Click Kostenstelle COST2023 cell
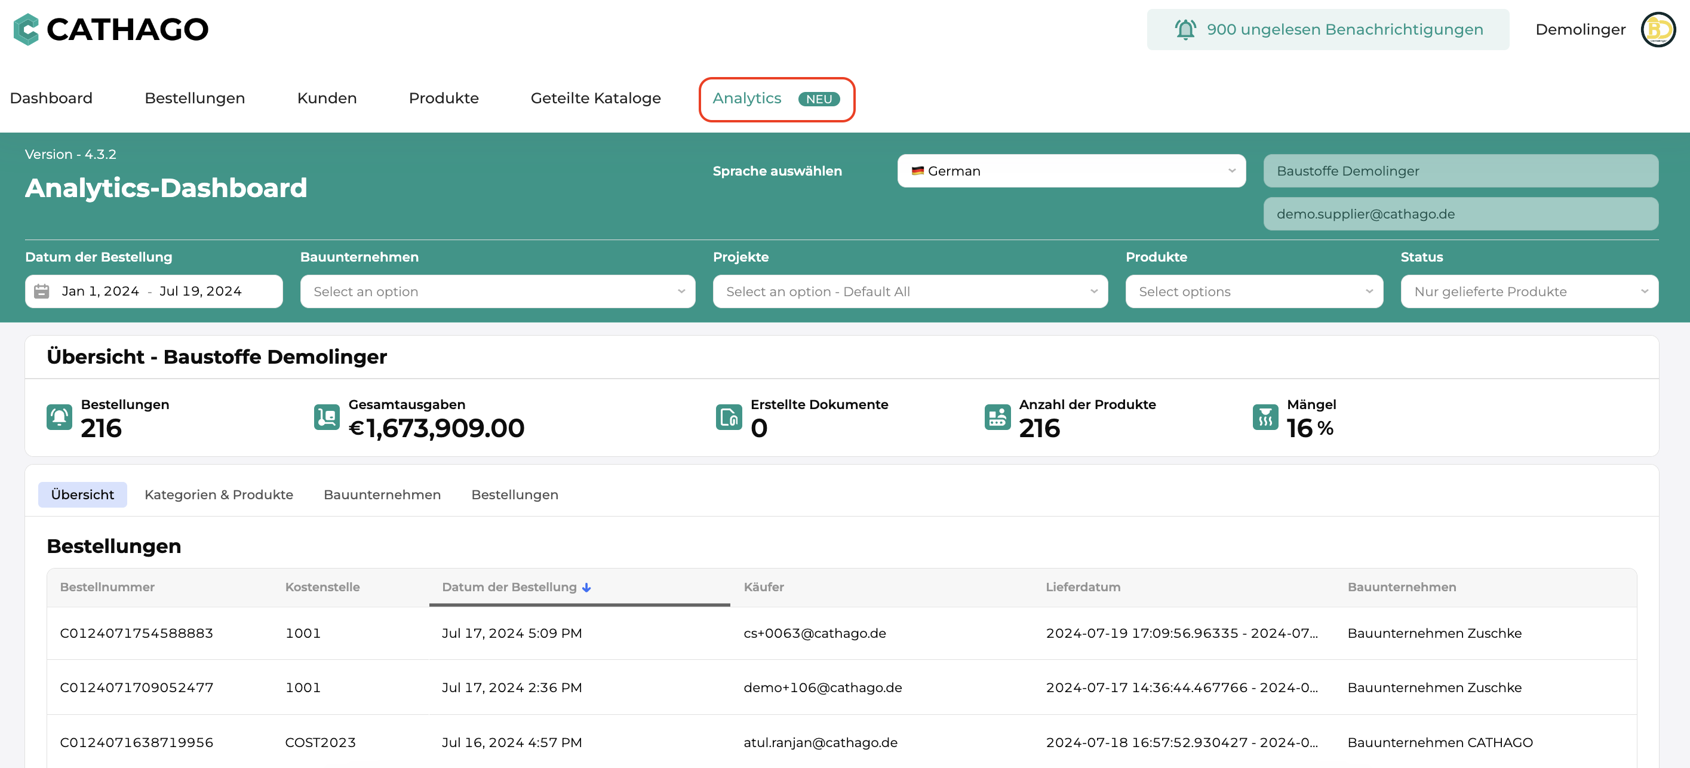 320,742
